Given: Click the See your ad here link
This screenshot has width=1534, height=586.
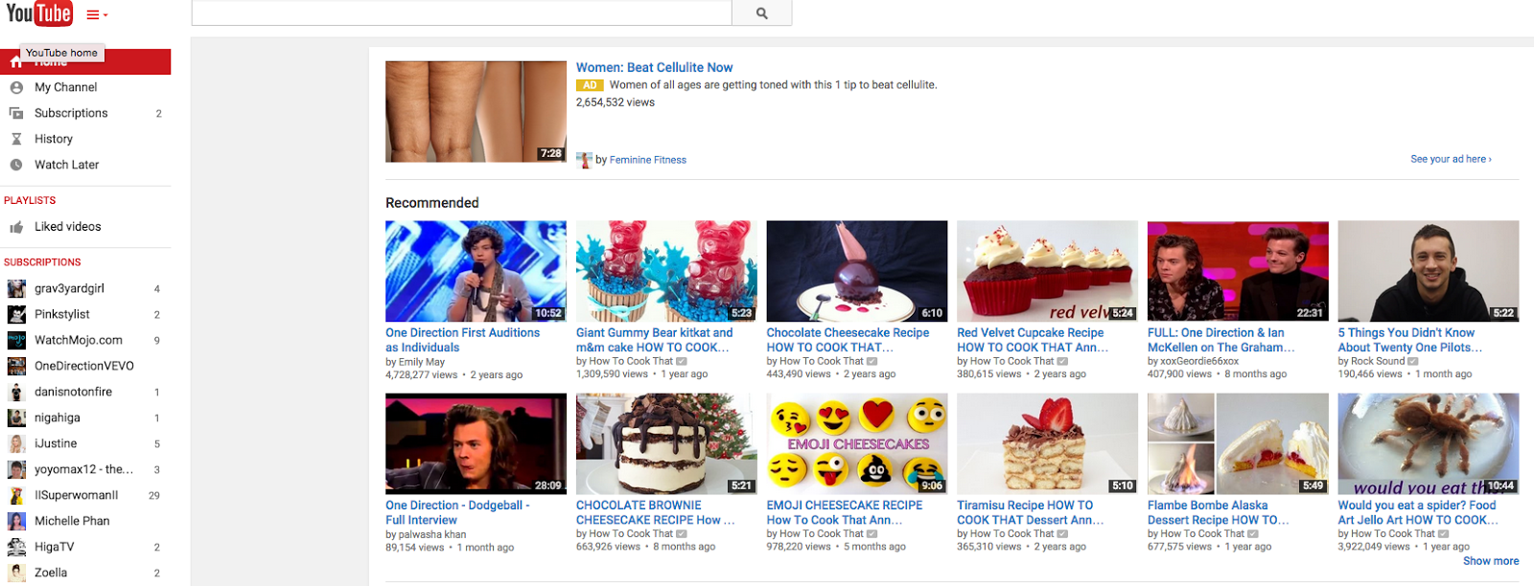Looking at the screenshot, I should coord(1451,159).
